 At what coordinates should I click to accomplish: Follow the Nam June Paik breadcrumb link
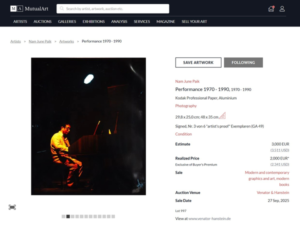pyautogui.click(x=40, y=41)
